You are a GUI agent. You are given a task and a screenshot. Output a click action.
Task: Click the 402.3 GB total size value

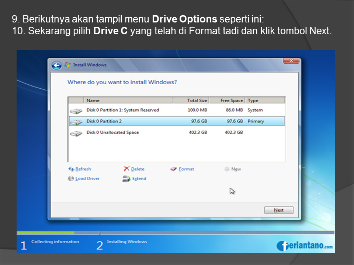click(x=198, y=132)
